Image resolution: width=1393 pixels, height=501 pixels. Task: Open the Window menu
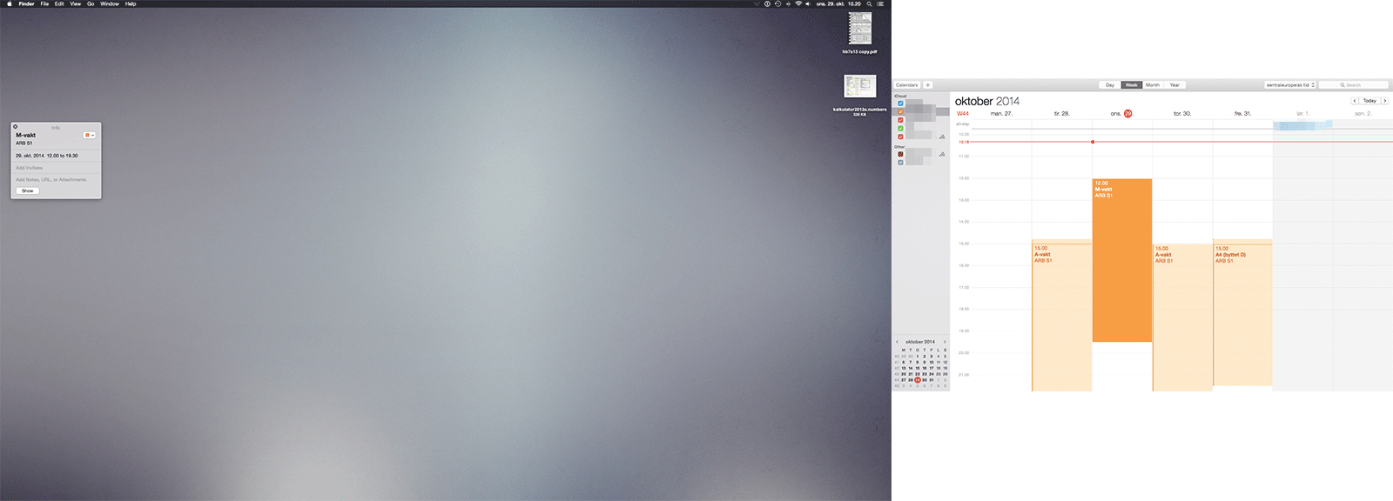(110, 3)
